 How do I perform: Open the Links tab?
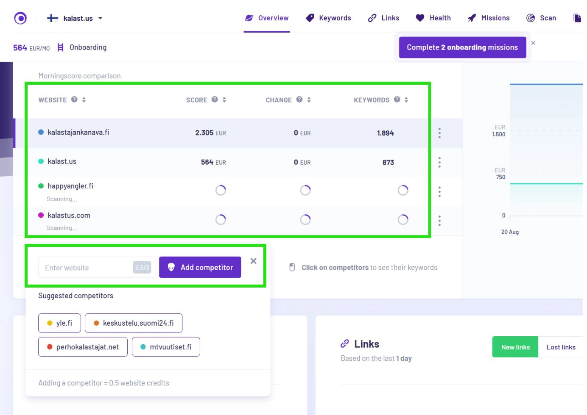[383, 18]
